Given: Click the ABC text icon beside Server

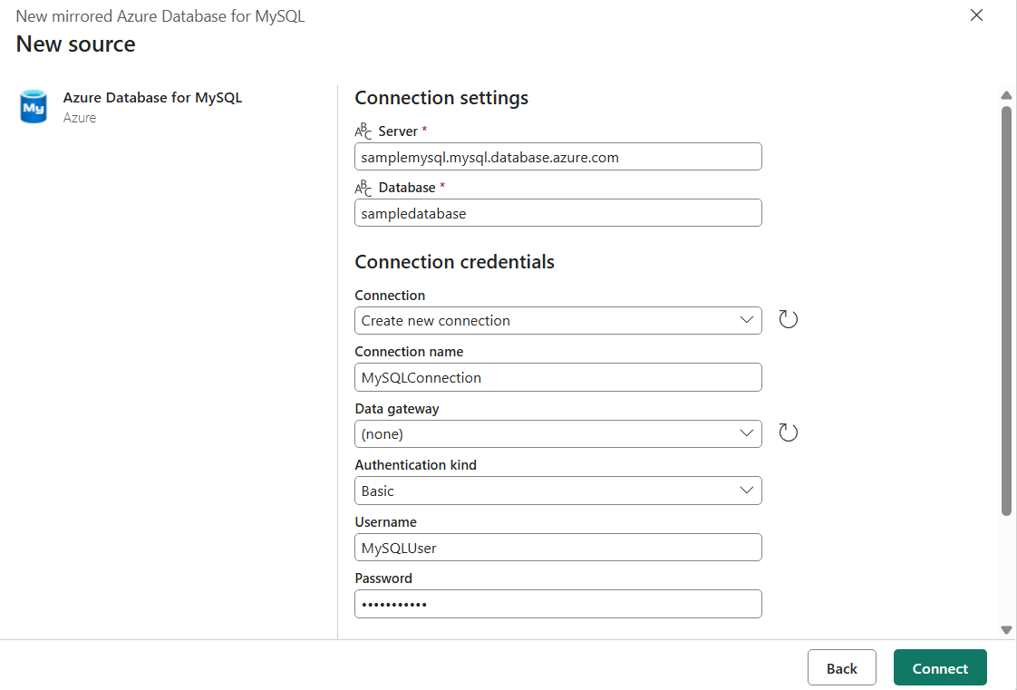Looking at the screenshot, I should click(363, 130).
